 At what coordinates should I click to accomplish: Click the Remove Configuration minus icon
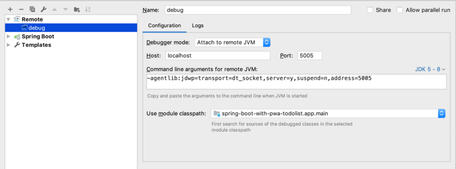click(x=21, y=9)
